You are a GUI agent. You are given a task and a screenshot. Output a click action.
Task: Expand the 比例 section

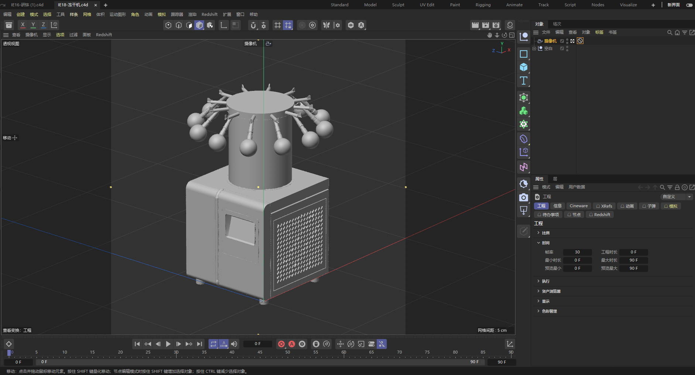[538, 233]
